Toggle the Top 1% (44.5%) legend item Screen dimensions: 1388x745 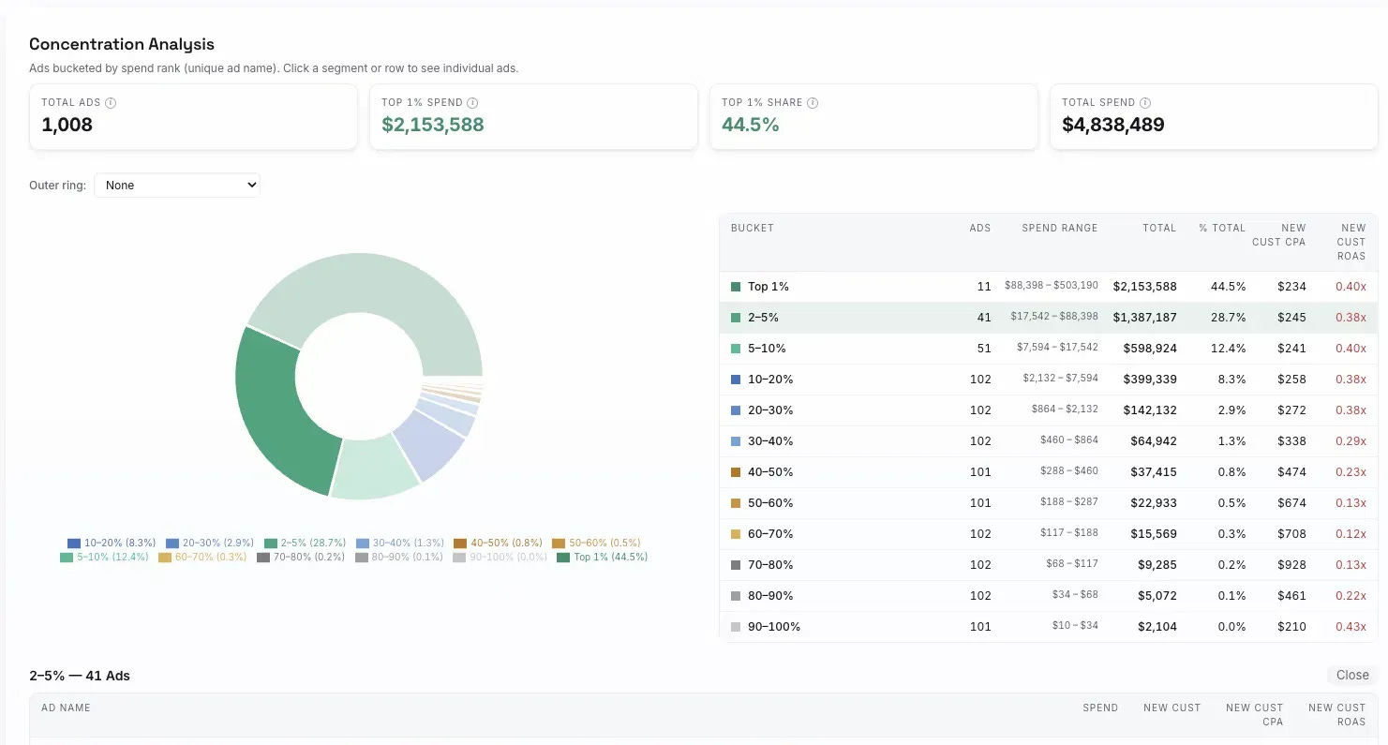(602, 557)
